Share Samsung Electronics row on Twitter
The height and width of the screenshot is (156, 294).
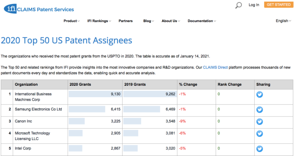coord(260,110)
